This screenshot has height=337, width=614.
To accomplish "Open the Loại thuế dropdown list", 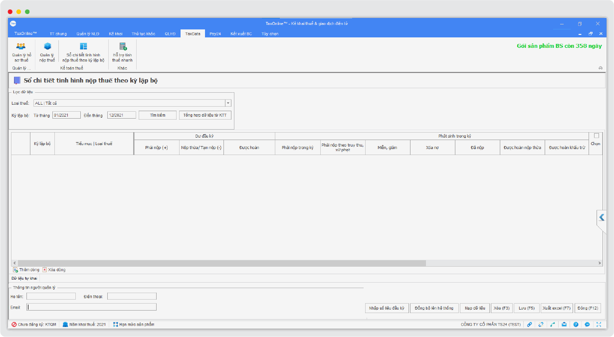I will tap(228, 103).
